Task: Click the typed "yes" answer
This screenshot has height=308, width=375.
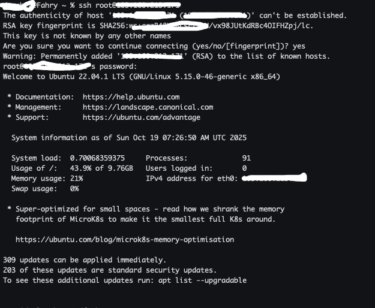Action: [x=299, y=46]
